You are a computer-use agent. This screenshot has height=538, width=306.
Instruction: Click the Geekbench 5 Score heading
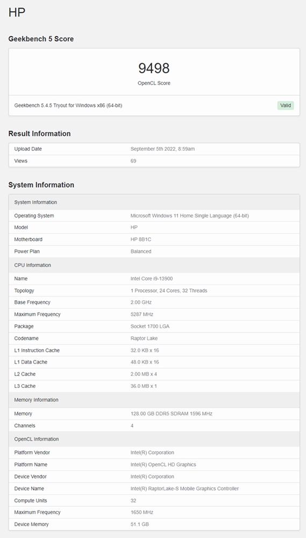(x=41, y=39)
